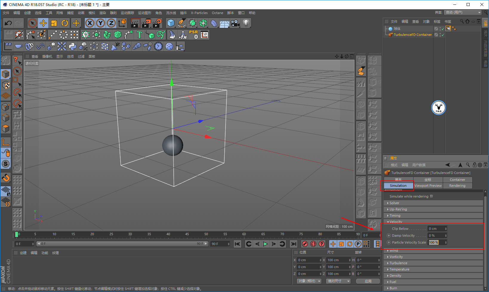Add a Cube primitive from toolbar
This screenshot has height=292, width=489.
coord(171,23)
